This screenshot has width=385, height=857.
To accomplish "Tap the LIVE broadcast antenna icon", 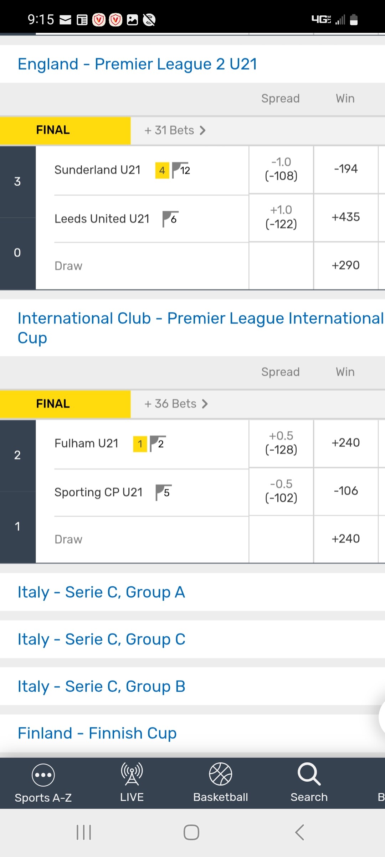I will click(132, 774).
